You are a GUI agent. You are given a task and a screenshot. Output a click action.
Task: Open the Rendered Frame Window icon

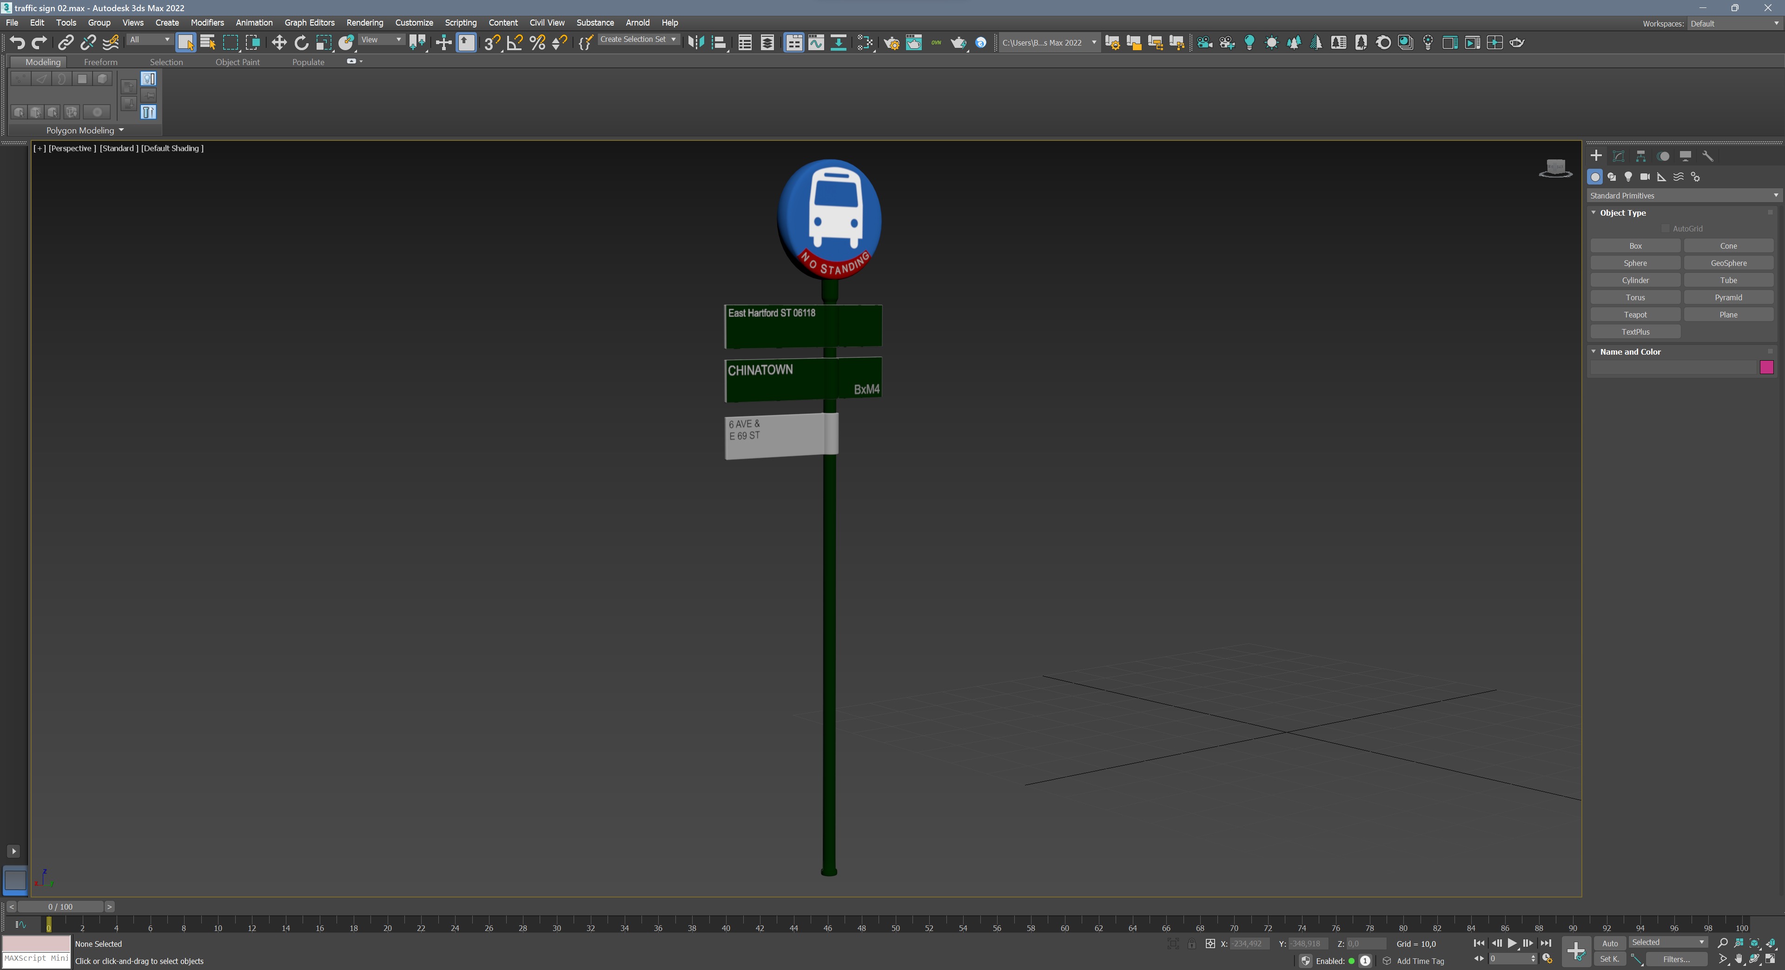point(914,42)
